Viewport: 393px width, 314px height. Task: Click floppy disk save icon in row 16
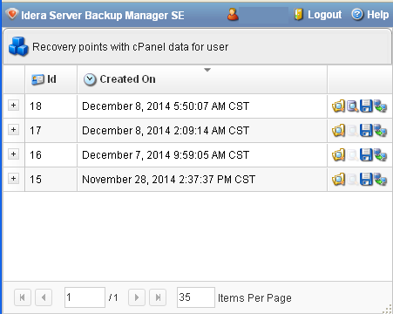(x=366, y=155)
